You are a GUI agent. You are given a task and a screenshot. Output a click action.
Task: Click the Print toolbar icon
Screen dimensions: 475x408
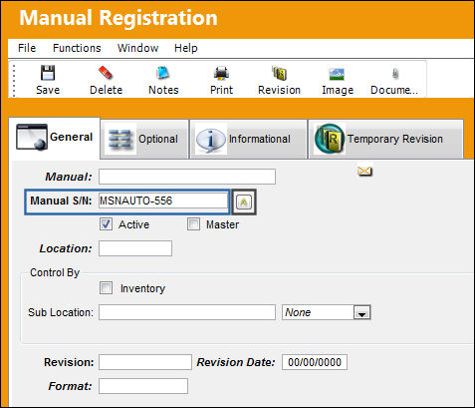click(221, 73)
